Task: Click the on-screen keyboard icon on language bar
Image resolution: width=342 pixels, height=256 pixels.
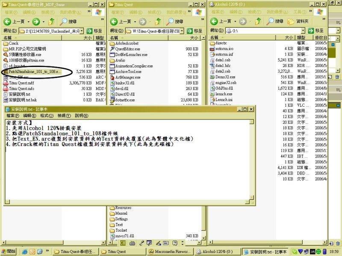Action: [132, 243]
